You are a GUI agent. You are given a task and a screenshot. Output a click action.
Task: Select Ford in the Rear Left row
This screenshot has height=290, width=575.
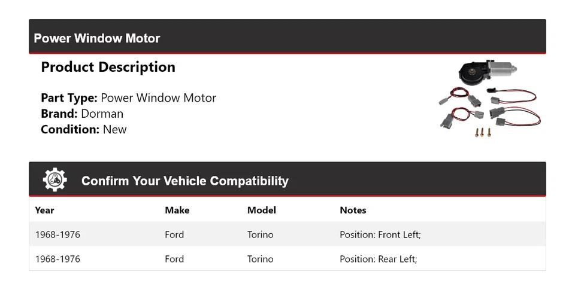(x=174, y=259)
